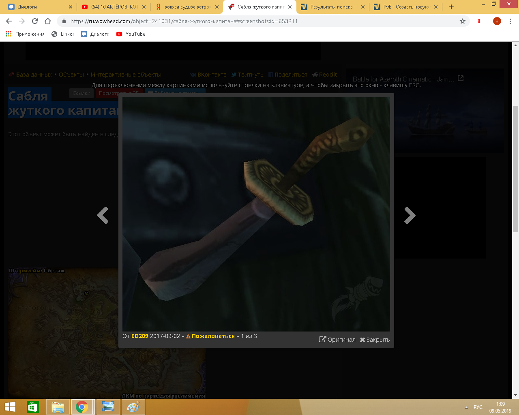This screenshot has width=519, height=415.
Task: Click the address bar URL field
Action: pyautogui.click(x=259, y=21)
